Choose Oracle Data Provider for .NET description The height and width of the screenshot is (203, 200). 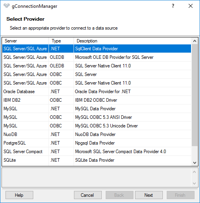(x=103, y=92)
